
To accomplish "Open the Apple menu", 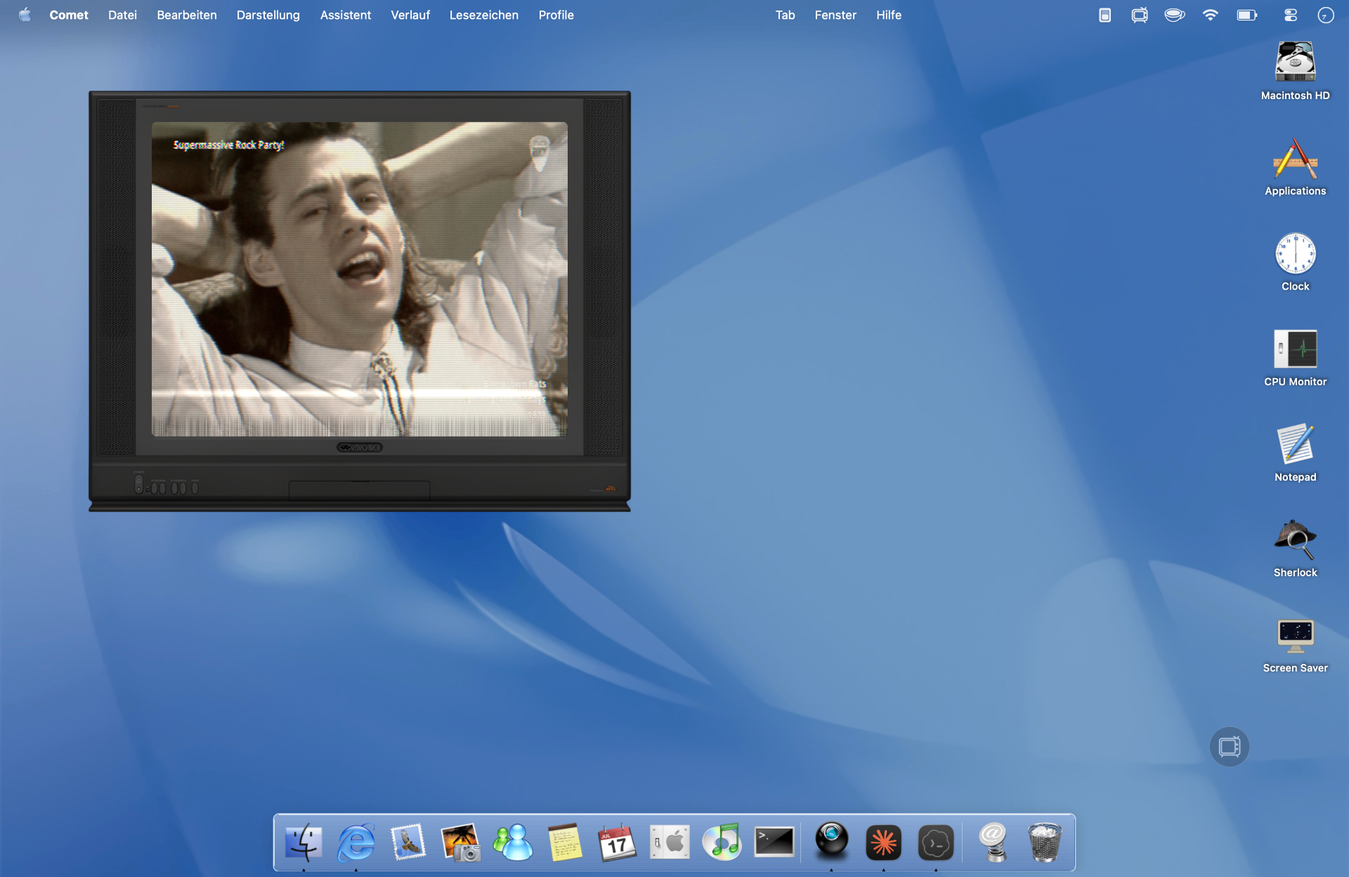I will coord(25,15).
